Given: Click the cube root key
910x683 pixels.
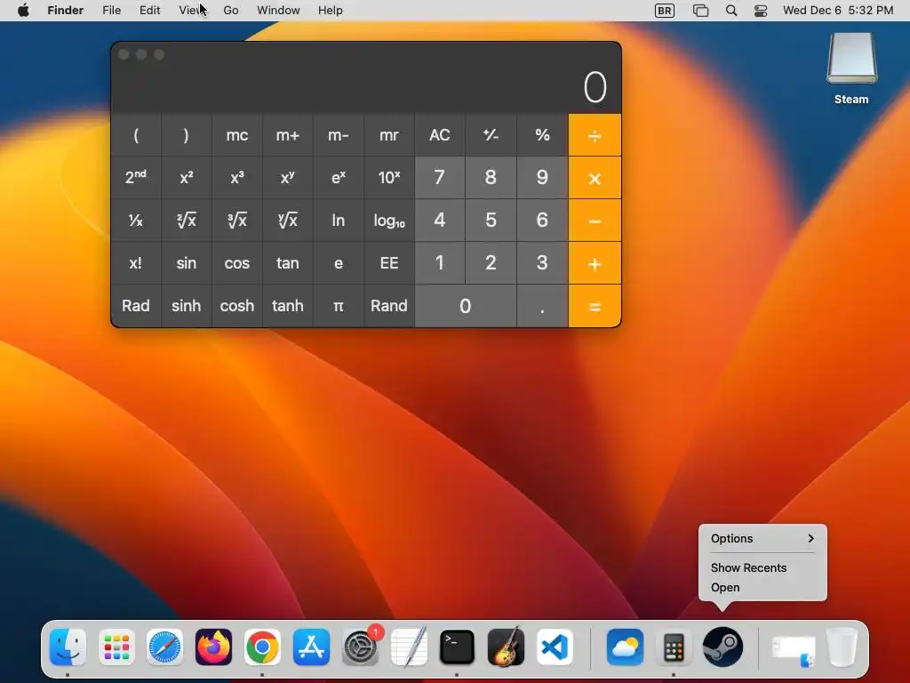Looking at the screenshot, I should coord(236,221).
